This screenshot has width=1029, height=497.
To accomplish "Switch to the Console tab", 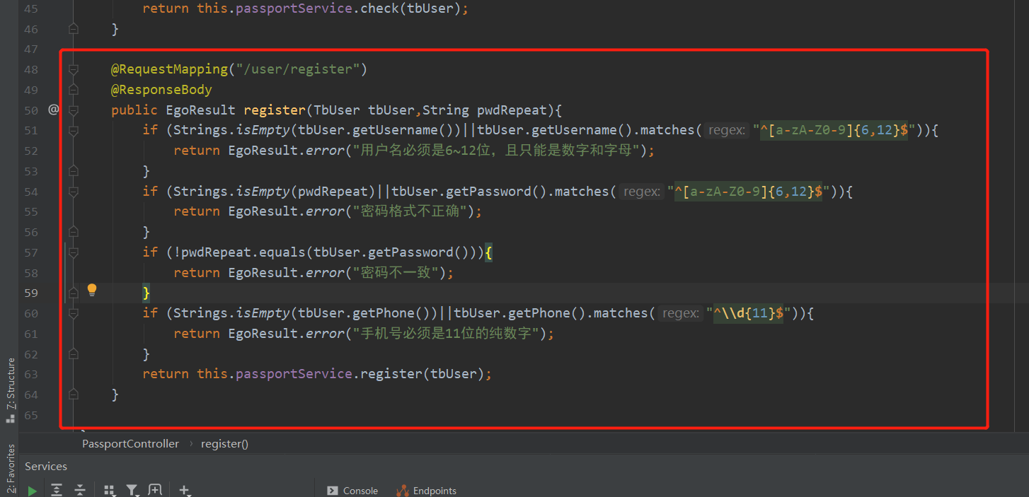I will pyautogui.click(x=352, y=491).
